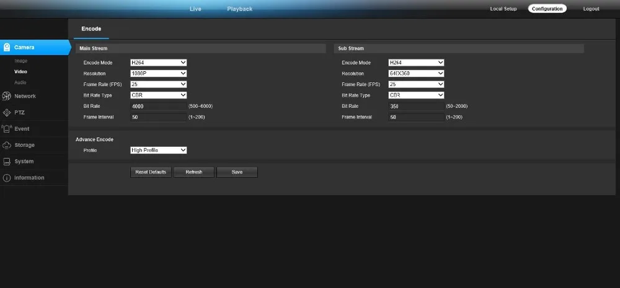
Task: Click the System monitor icon
Action: [6, 161]
